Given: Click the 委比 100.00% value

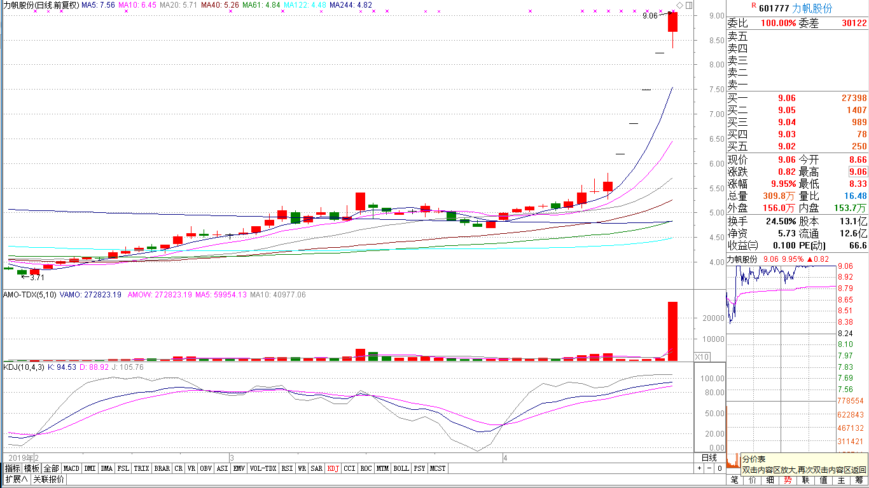Looking at the screenshot, I should [779, 24].
